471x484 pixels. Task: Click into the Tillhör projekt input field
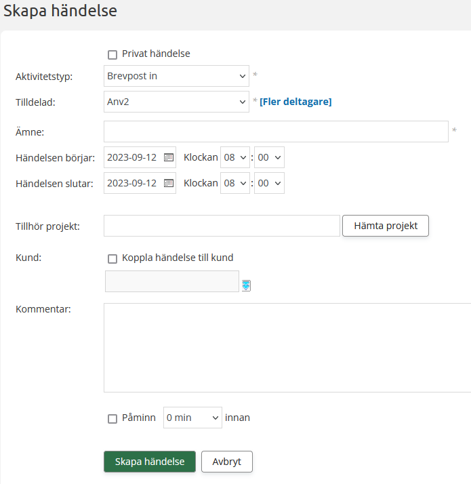pos(222,226)
